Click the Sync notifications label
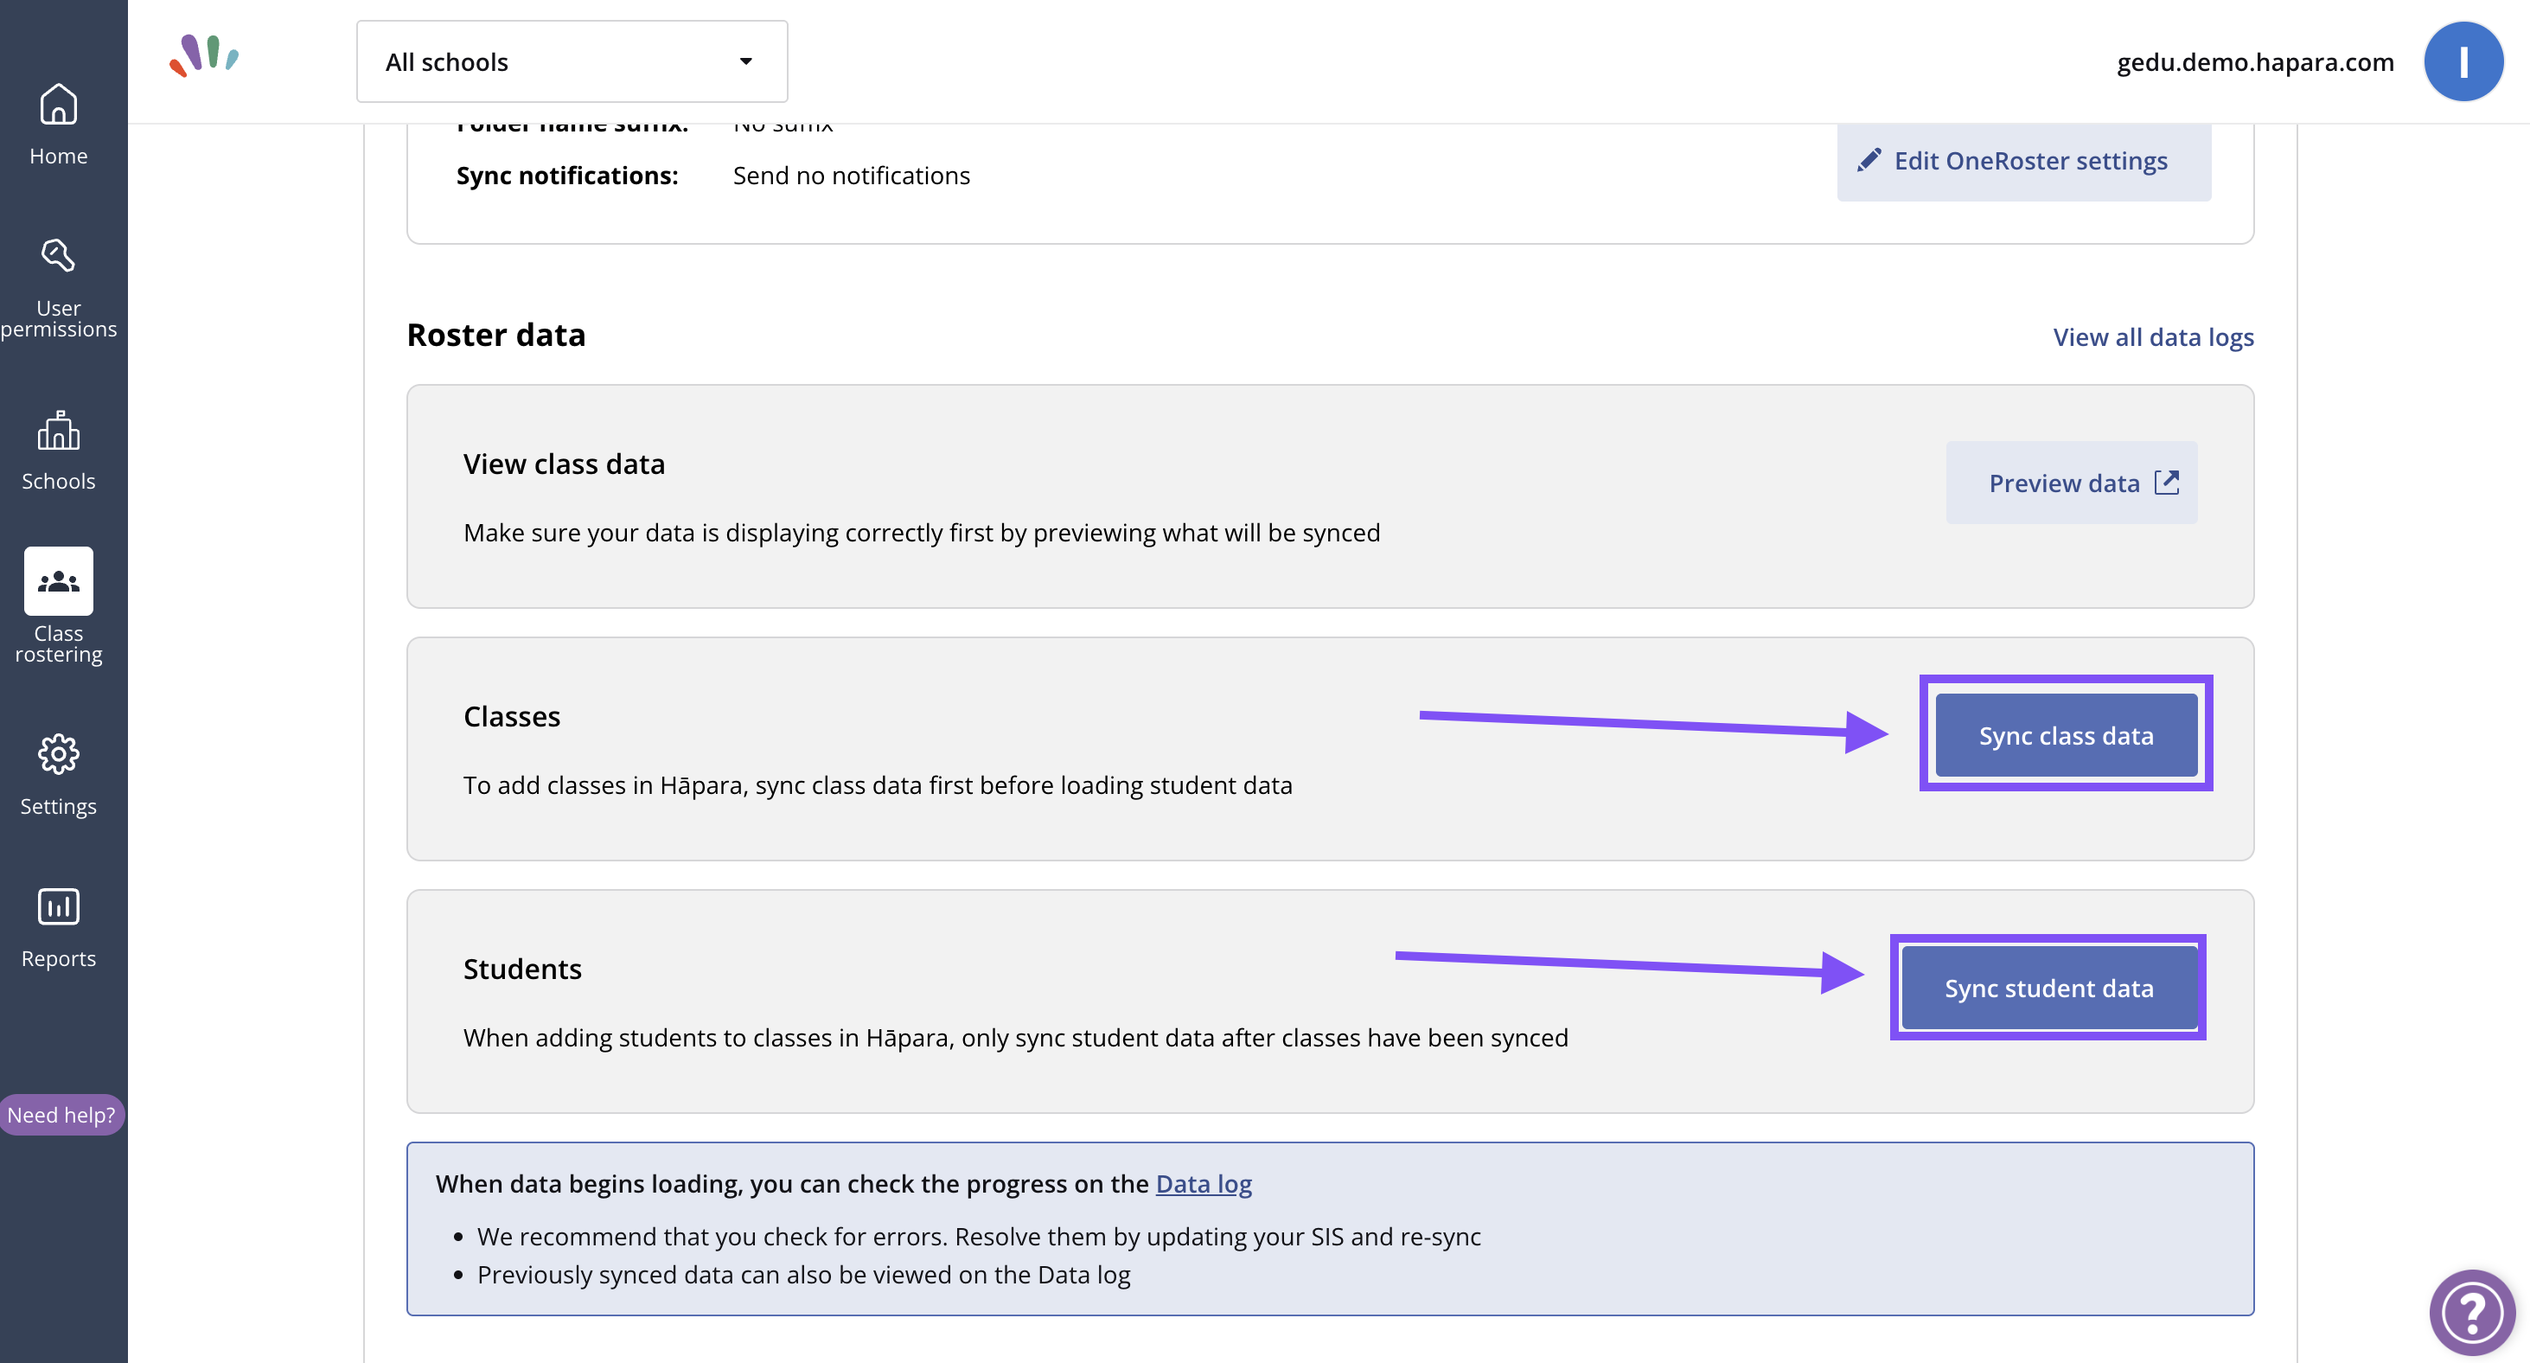Viewport: 2530px width, 1363px height. 566,175
